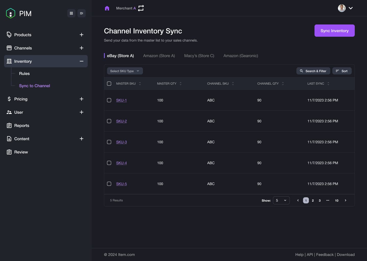The image size is (367, 261).
Task: Switch to Macy's (Store C) tab
Action: pyautogui.click(x=199, y=56)
